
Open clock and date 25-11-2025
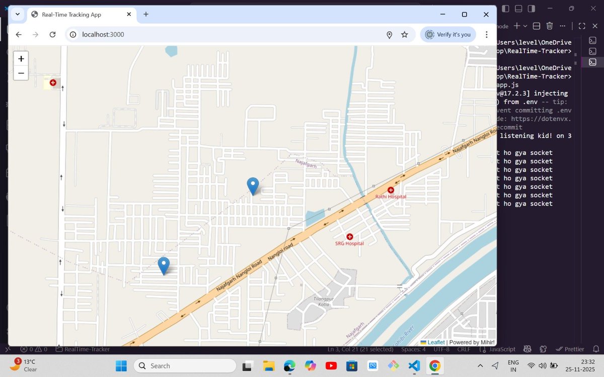[x=581, y=365]
